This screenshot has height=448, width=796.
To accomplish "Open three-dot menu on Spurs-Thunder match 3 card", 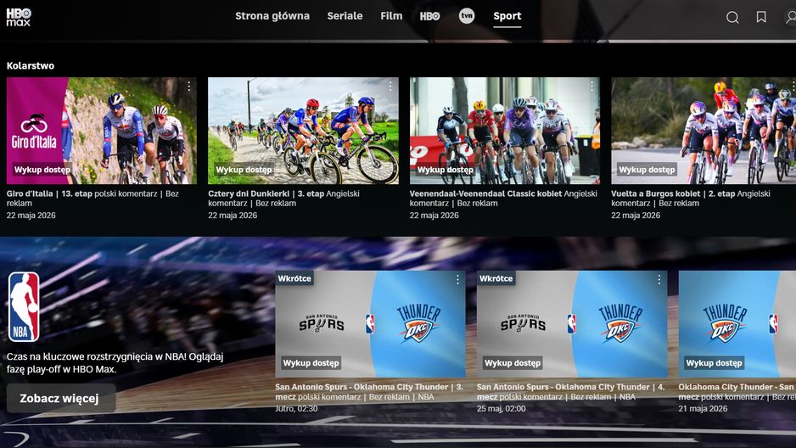I will [x=457, y=279].
